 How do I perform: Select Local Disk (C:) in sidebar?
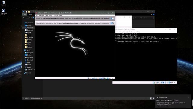(30, 70)
